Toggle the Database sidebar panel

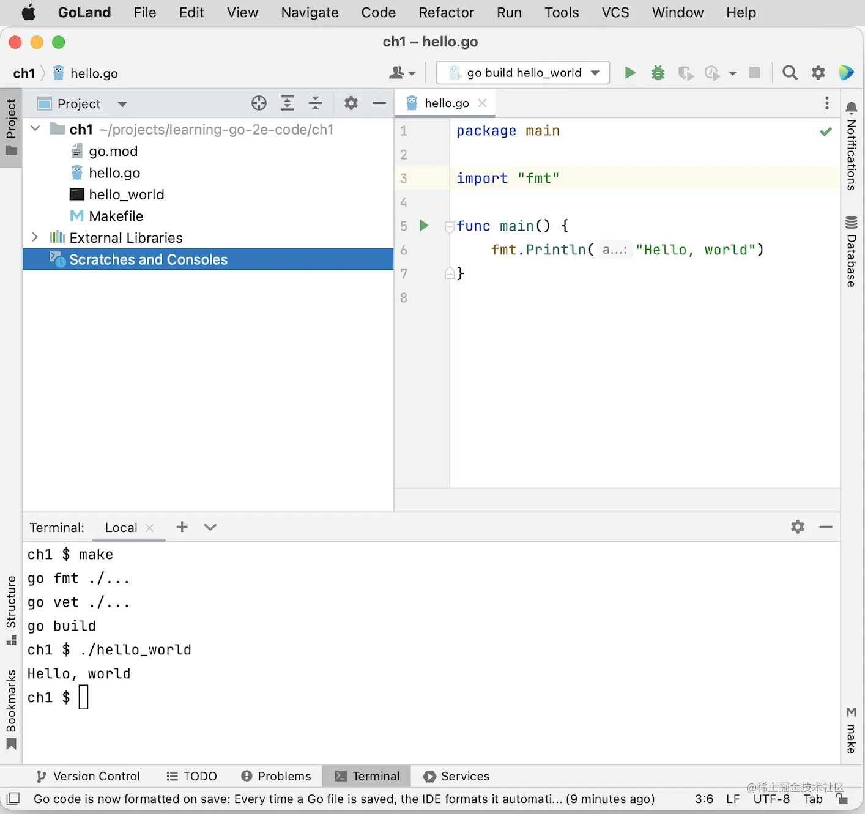pos(851,251)
